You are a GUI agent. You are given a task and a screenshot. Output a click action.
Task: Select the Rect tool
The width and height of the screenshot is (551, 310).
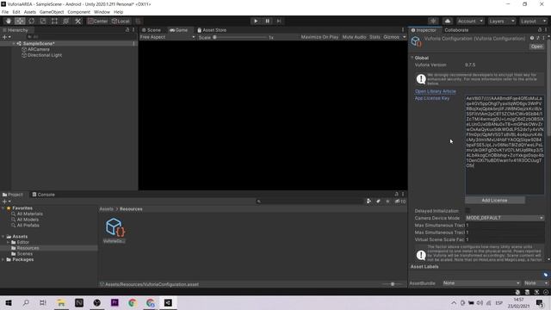coord(54,21)
